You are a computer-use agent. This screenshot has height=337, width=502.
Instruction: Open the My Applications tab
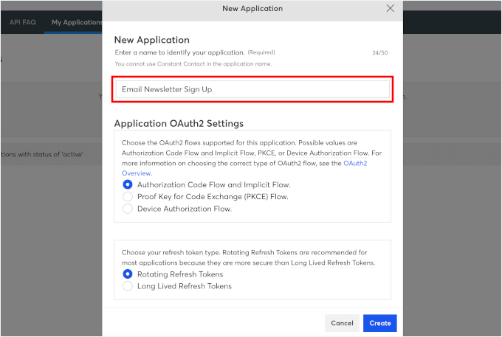click(x=77, y=22)
